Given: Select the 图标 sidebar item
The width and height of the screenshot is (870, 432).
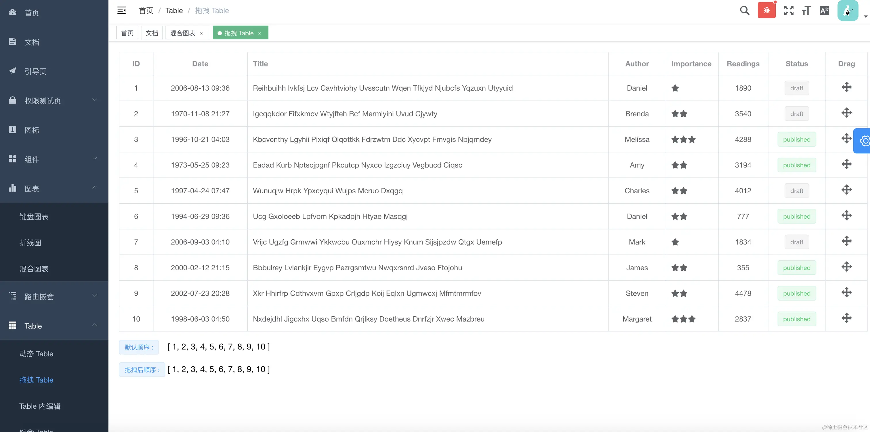Looking at the screenshot, I should pos(32,130).
